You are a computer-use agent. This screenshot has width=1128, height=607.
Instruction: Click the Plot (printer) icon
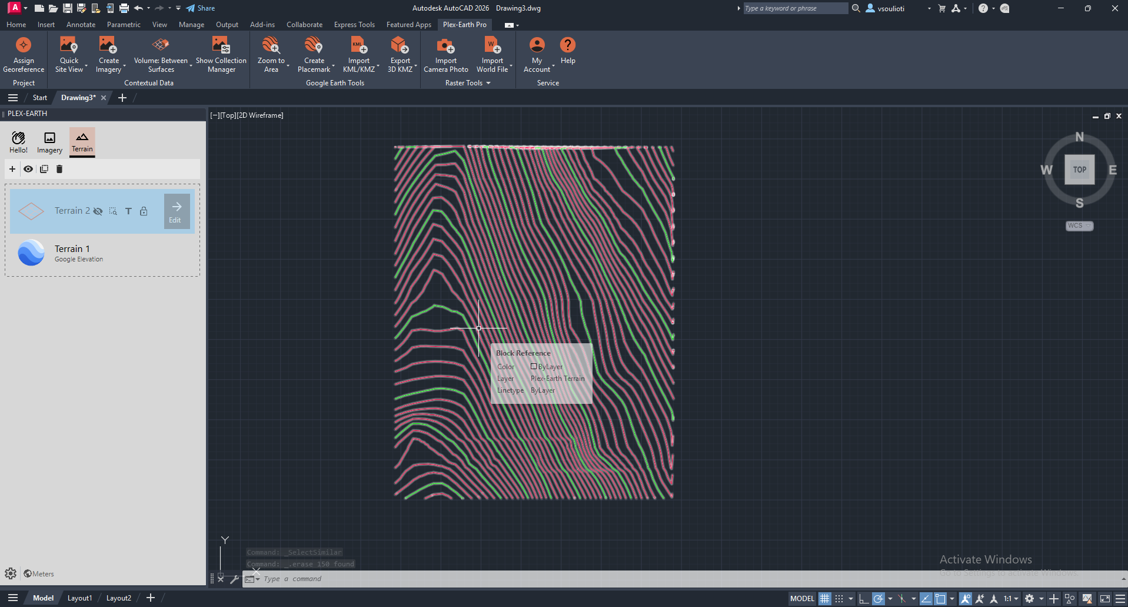coord(124,8)
